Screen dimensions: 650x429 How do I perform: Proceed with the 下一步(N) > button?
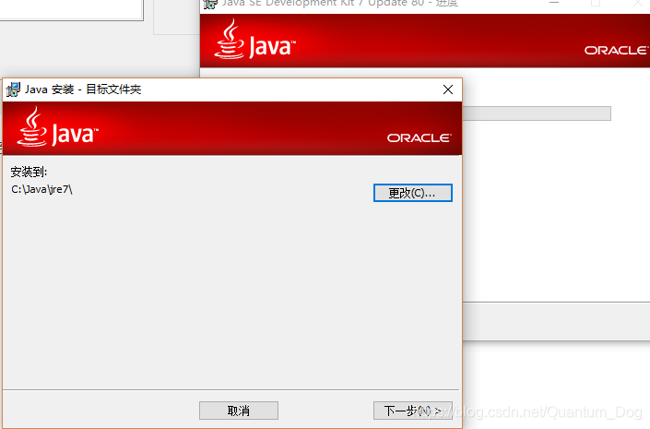[412, 411]
